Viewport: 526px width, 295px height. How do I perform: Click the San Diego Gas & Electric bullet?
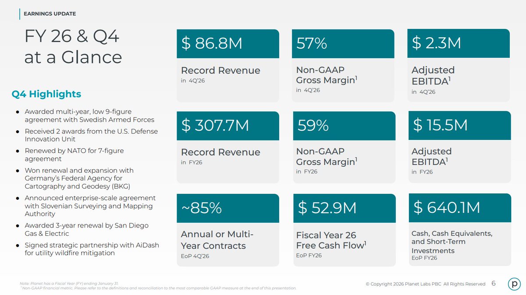pyautogui.click(x=86, y=230)
